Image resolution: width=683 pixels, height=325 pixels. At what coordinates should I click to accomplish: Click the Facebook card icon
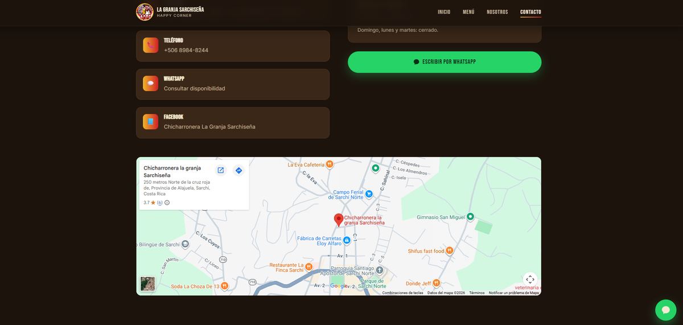pos(150,122)
